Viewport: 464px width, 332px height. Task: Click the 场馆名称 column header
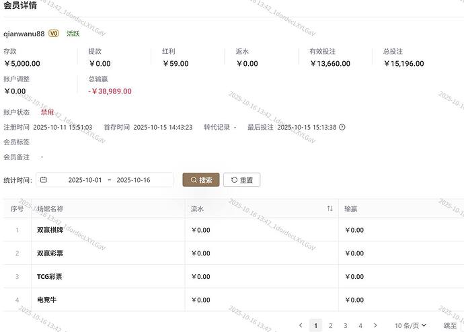pyautogui.click(x=50, y=209)
